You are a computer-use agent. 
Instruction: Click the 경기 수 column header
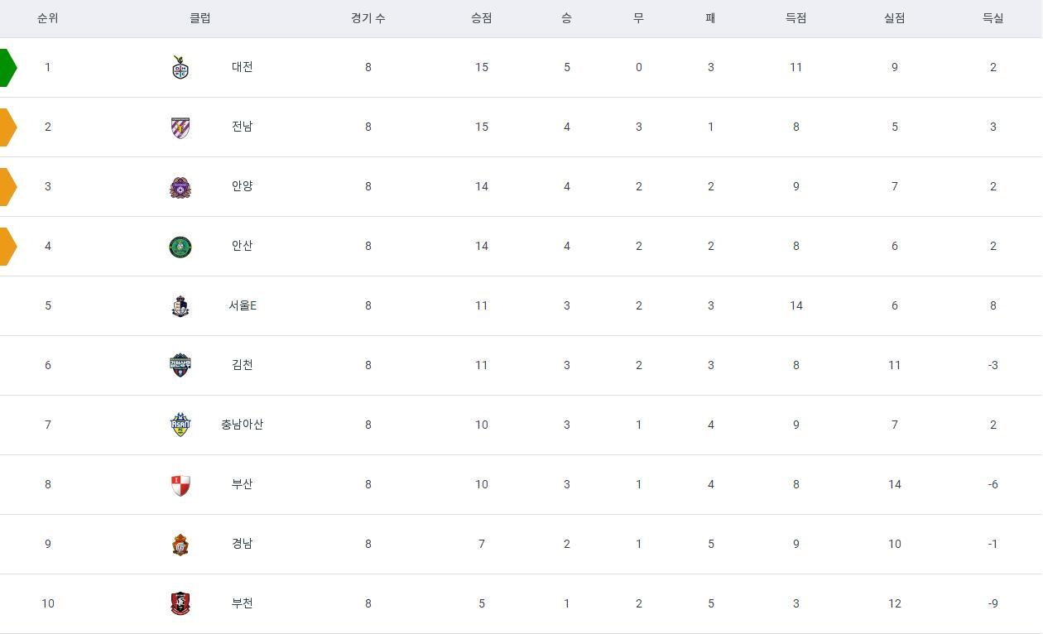[368, 18]
